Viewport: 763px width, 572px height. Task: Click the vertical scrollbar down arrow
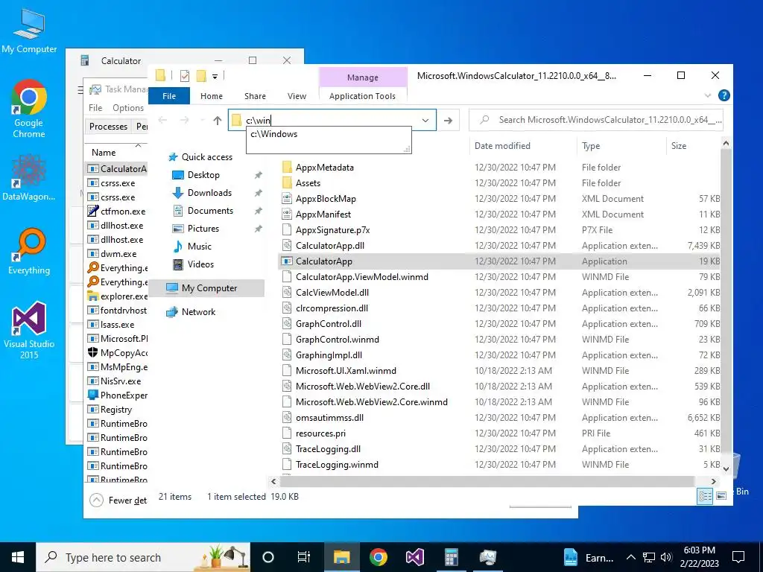[x=726, y=469]
